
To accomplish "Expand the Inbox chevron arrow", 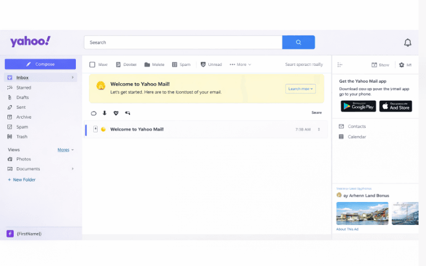I will (73, 78).
